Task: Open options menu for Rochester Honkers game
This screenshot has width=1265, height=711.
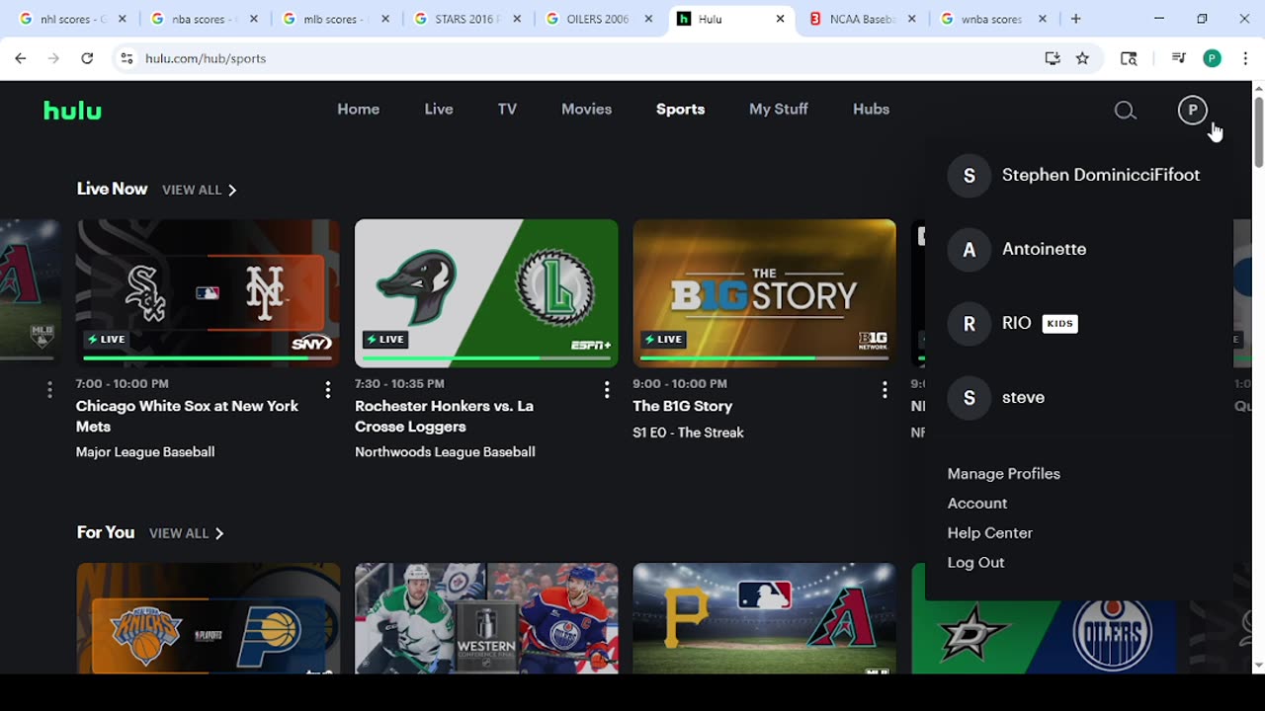Action: coord(607,391)
